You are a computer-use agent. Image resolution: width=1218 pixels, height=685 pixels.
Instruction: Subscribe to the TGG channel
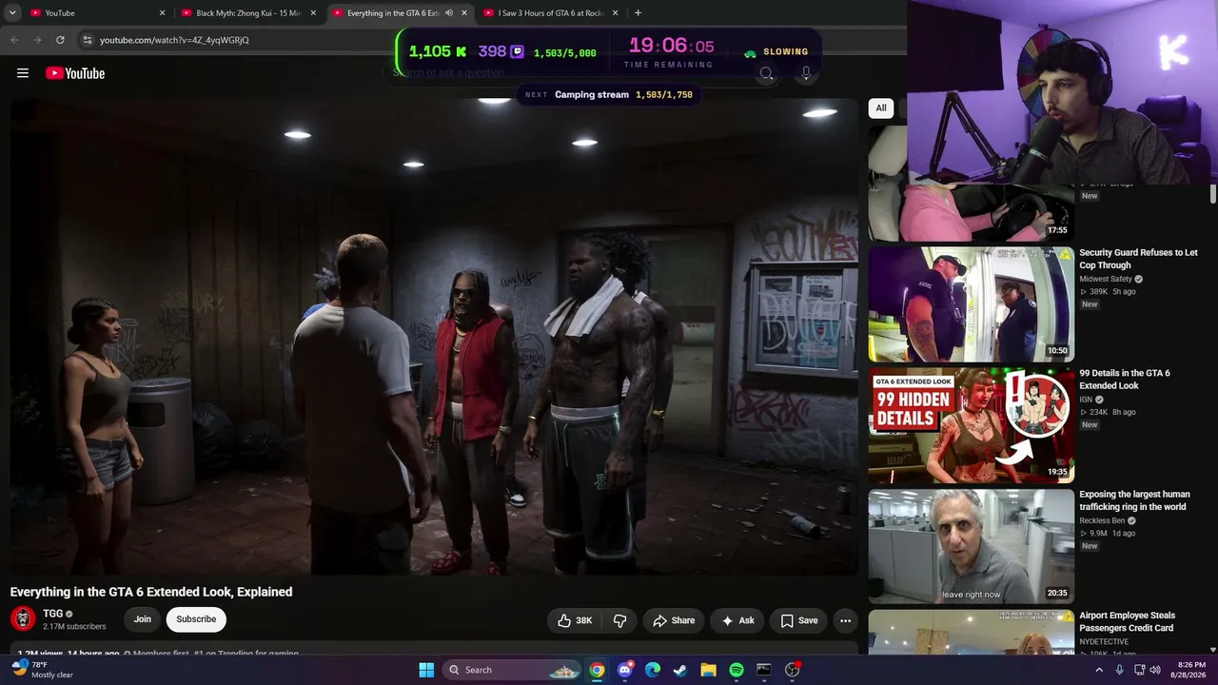pyautogui.click(x=196, y=619)
